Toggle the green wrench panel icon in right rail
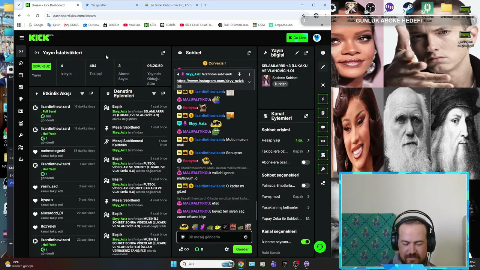The width and height of the screenshot is (480, 270). (x=323, y=169)
